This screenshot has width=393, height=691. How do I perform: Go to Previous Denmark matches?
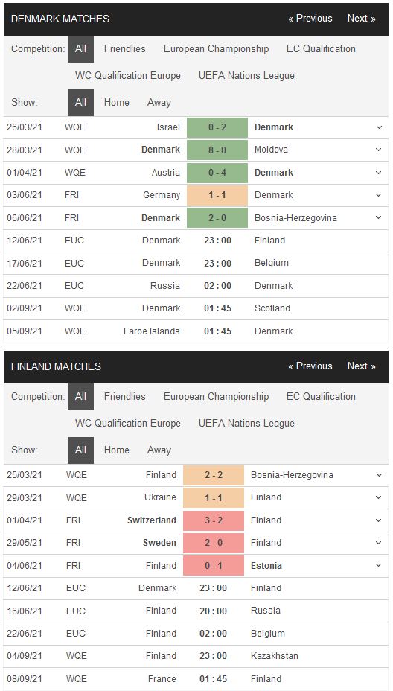tap(310, 19)
